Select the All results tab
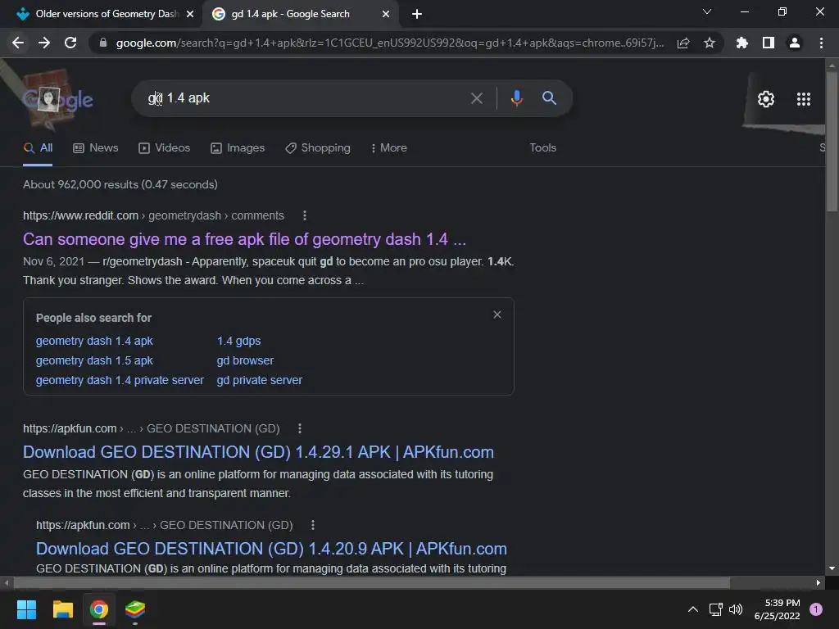 [x=38, y=147]
